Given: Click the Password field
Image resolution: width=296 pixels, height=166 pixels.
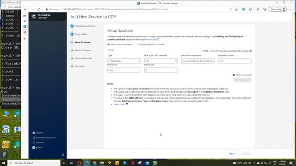Looking at the screenshot, I should click(161, 70).
